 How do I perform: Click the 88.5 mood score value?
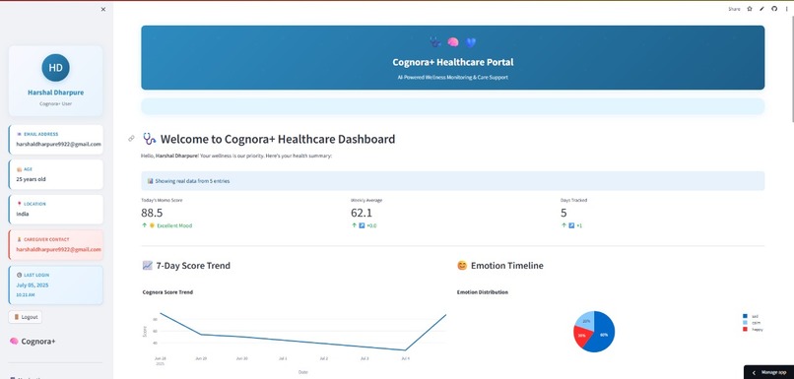point(152,213)
